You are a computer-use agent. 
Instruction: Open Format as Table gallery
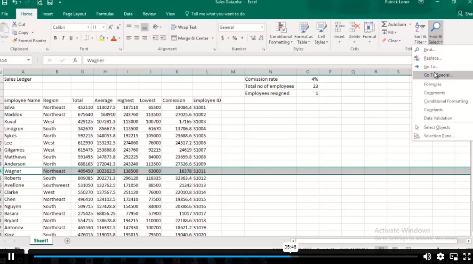pos(304,33)
